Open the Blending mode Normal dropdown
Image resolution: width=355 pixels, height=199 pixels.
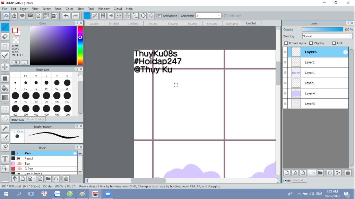click(327, 36)
